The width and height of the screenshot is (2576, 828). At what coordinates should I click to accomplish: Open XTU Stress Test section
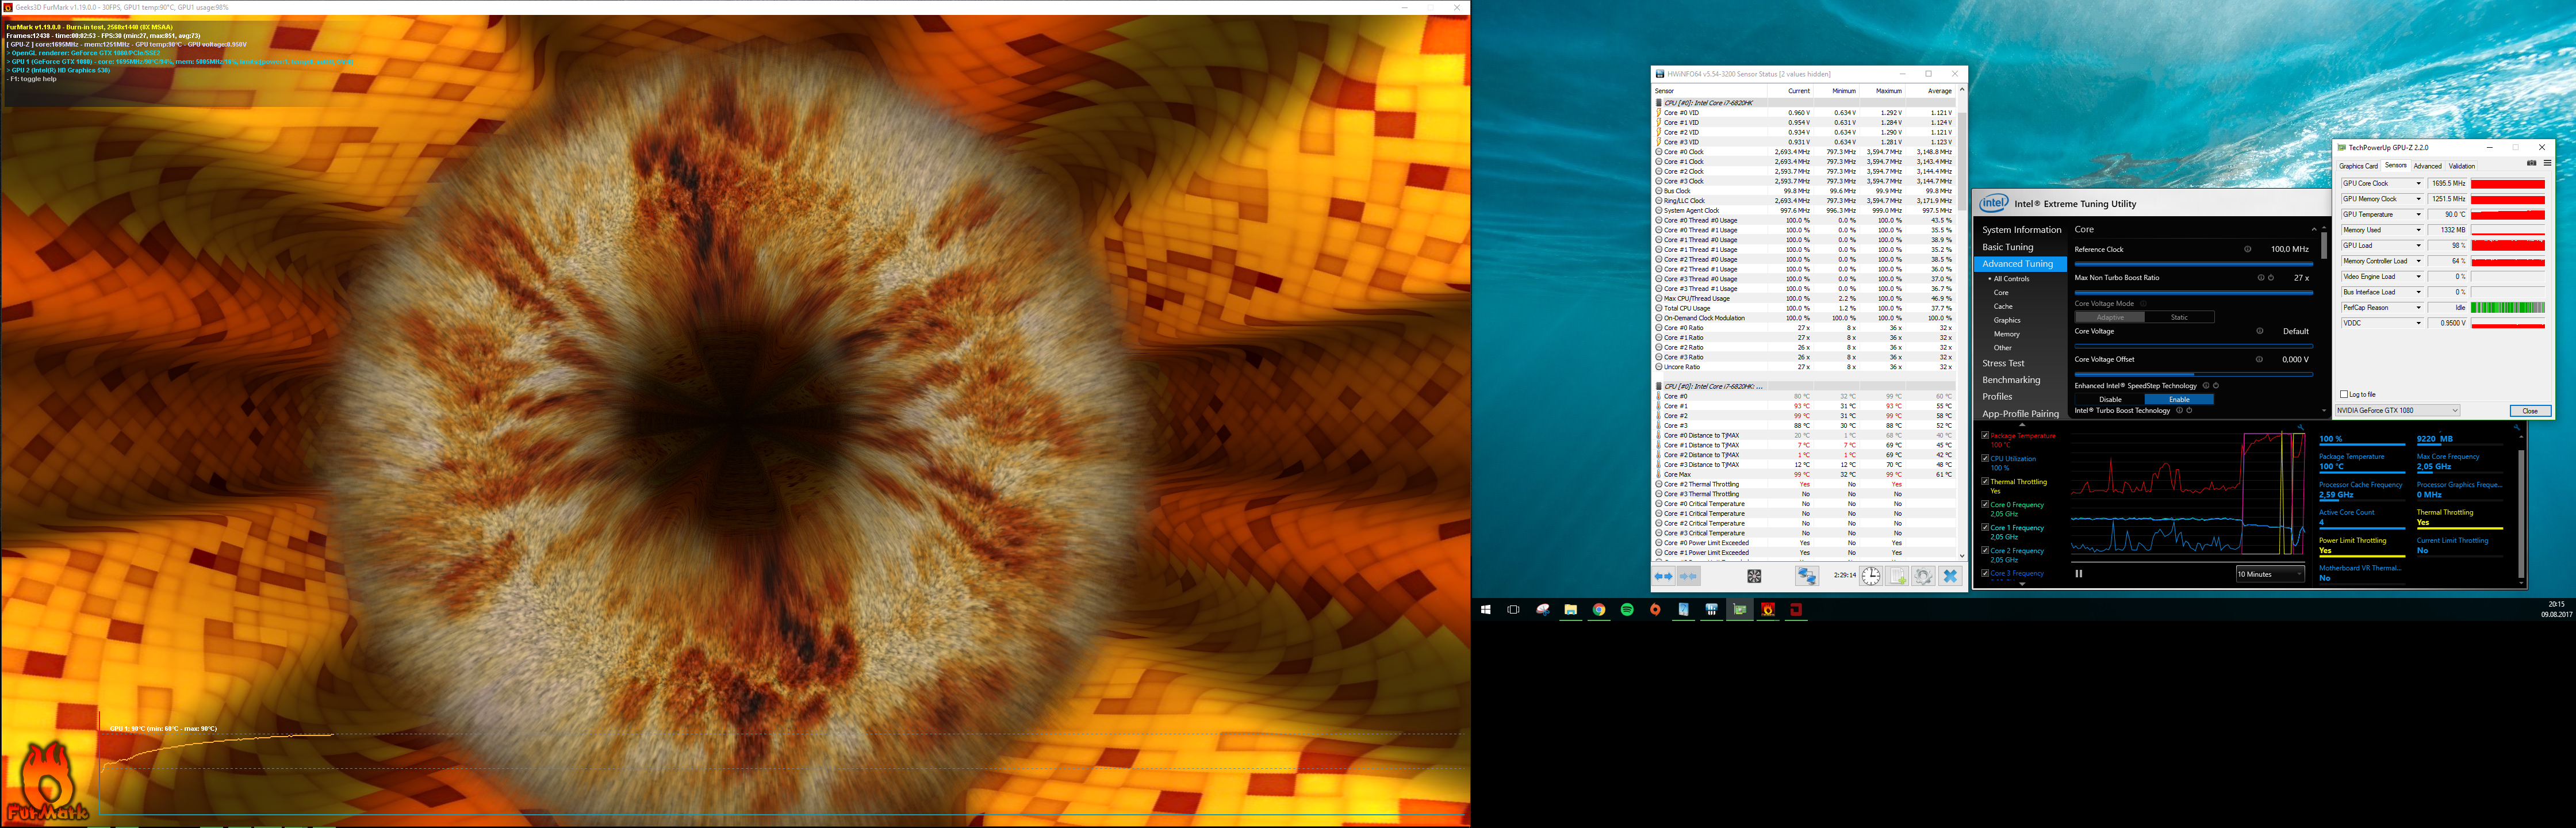2003,363
